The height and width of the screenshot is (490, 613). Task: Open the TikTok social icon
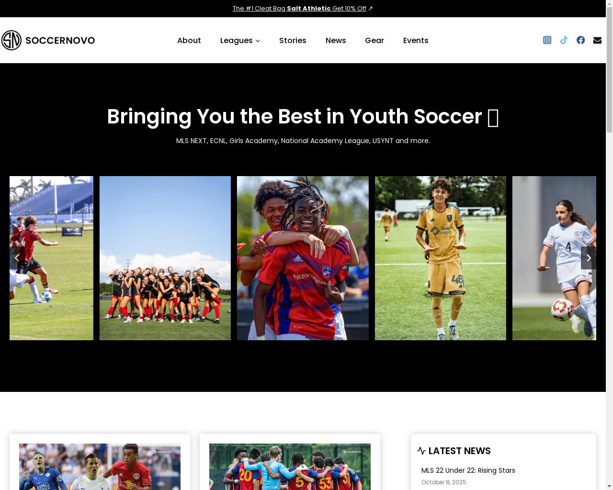tap(564, 40)
